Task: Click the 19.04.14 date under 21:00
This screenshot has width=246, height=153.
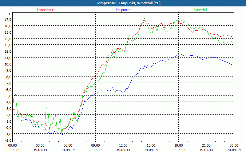Action: (x=206, y=150)
